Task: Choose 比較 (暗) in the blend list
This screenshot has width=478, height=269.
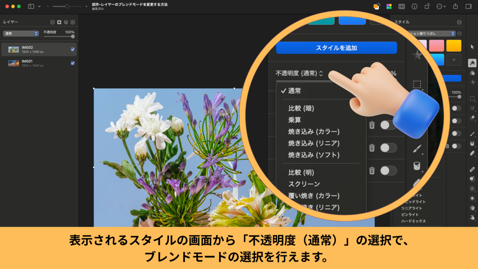Action: point(301,108)
